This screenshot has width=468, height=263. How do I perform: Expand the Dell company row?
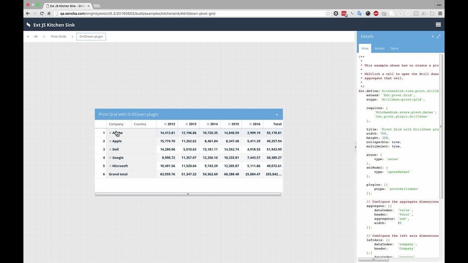point(110,149)
